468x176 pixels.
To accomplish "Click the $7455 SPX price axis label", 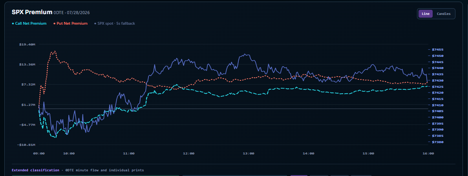I will click(437, 50).
